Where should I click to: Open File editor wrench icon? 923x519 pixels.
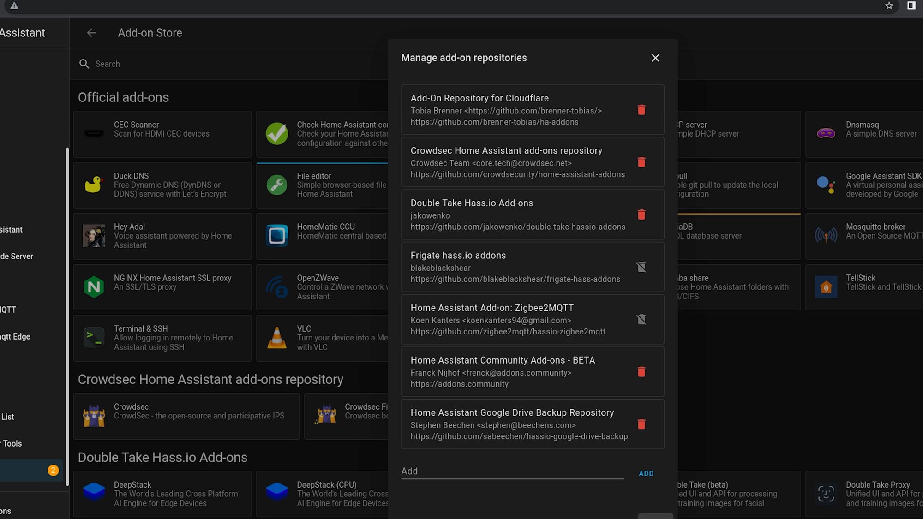click(x=277, y=185)
